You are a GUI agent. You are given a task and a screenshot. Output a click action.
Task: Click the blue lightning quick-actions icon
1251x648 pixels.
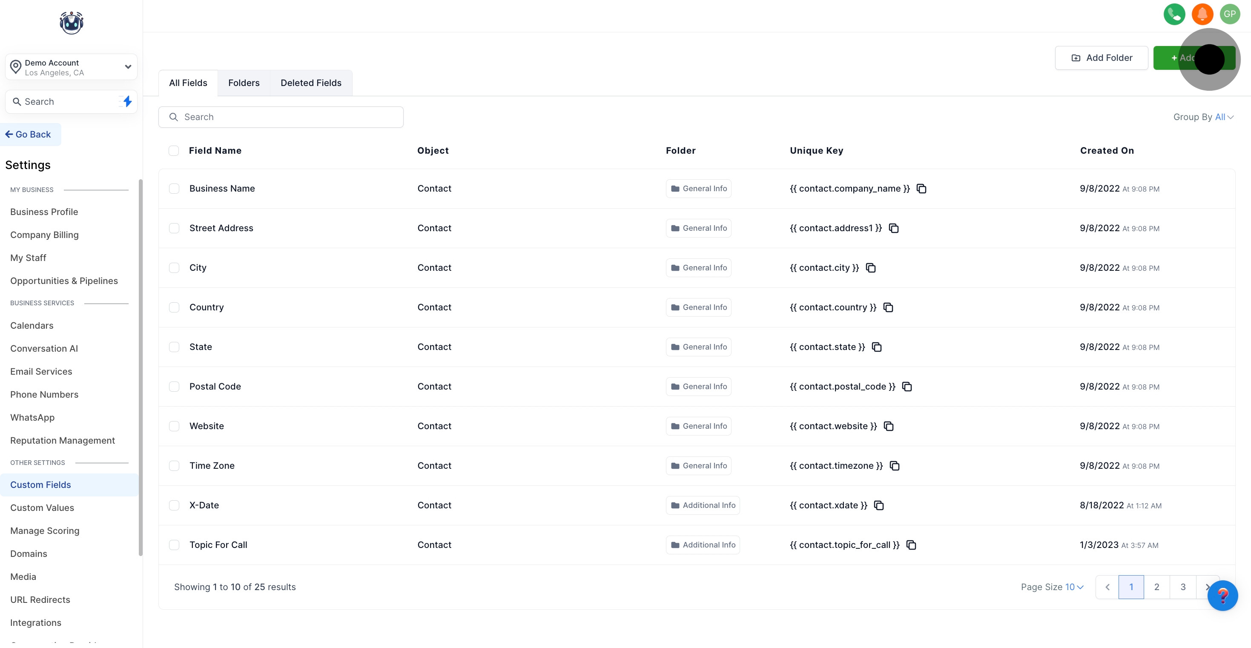pos(127,101)
